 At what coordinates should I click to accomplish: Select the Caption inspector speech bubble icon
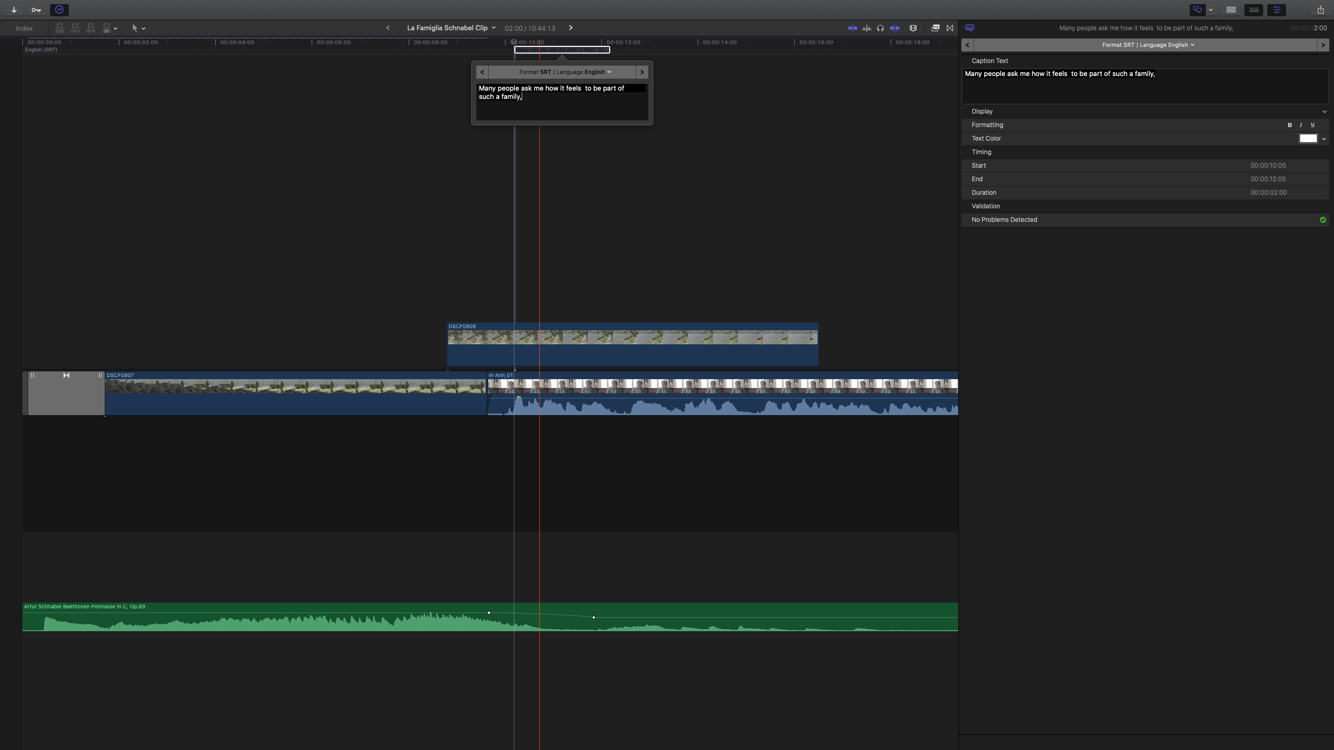[970, 28]
